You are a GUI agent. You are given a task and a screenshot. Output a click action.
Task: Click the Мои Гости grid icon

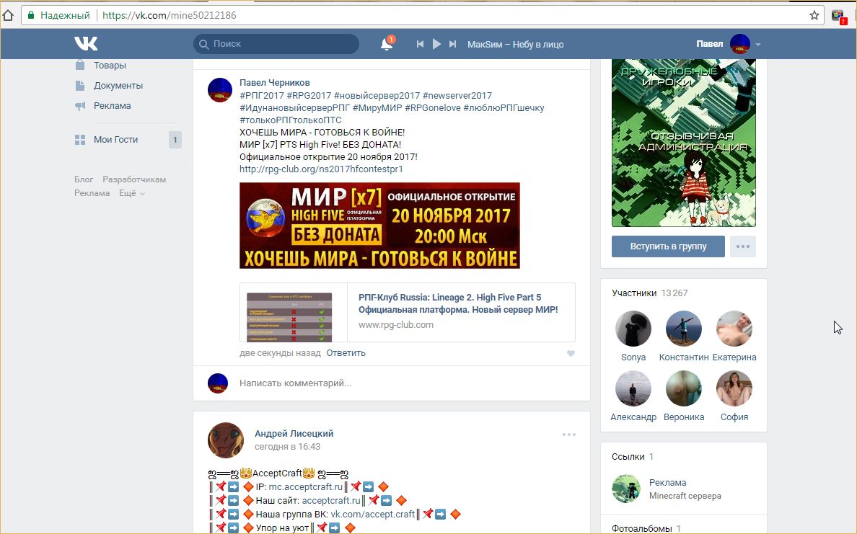coord(80,140)
